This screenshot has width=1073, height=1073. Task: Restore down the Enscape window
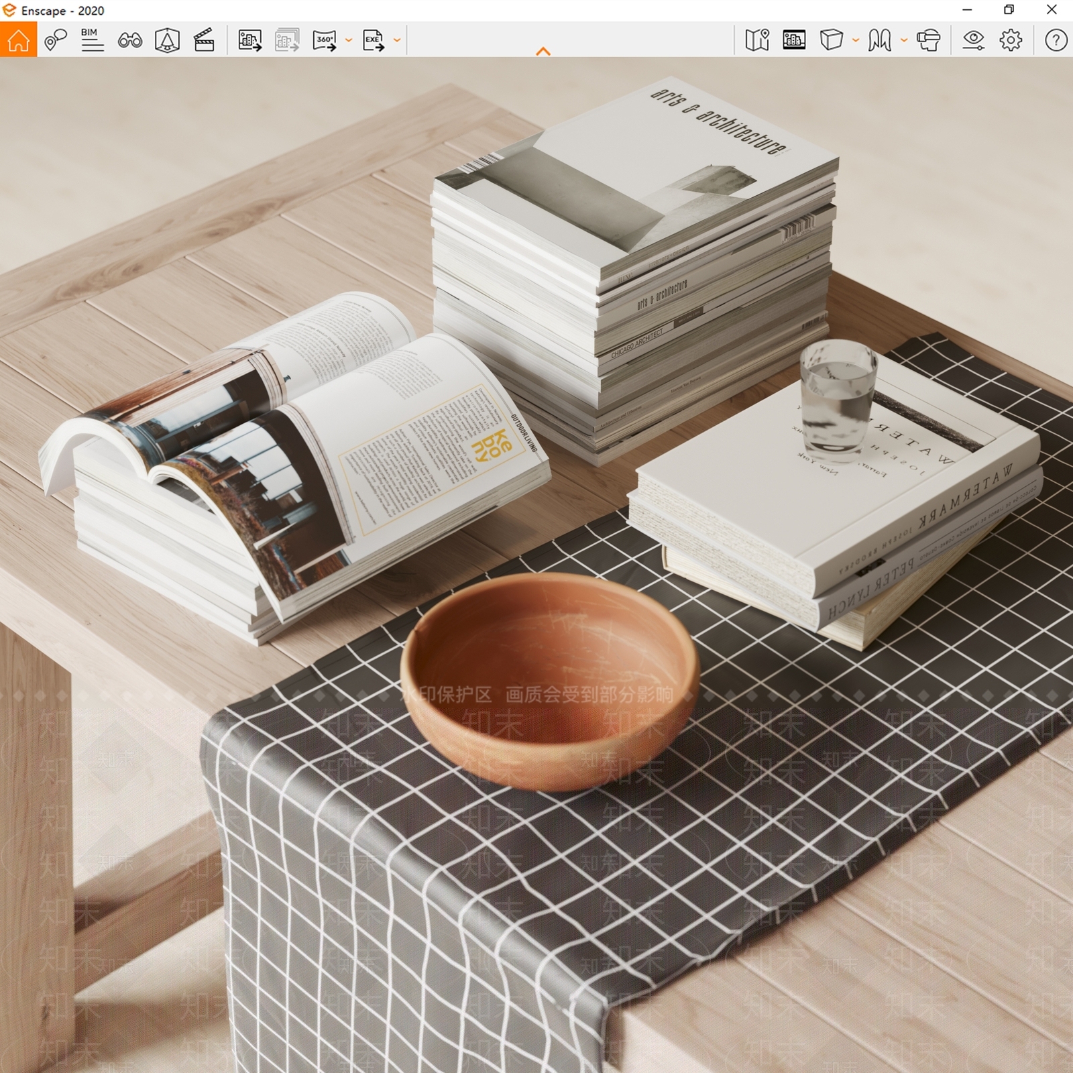click(1009, 10)
